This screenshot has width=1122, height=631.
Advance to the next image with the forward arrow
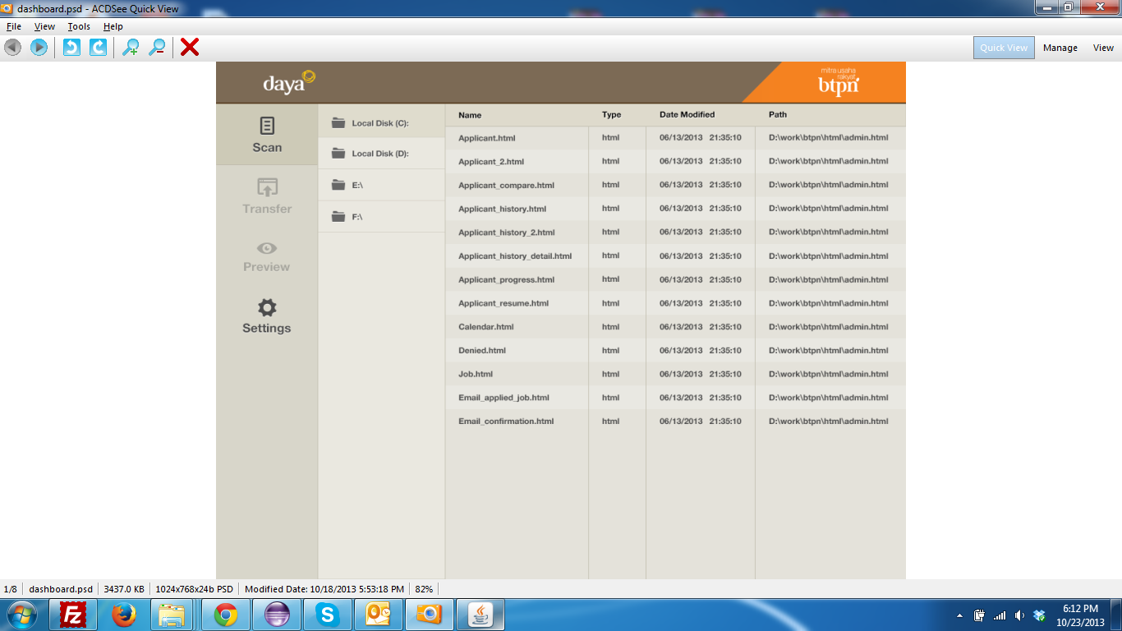(39, 48)
